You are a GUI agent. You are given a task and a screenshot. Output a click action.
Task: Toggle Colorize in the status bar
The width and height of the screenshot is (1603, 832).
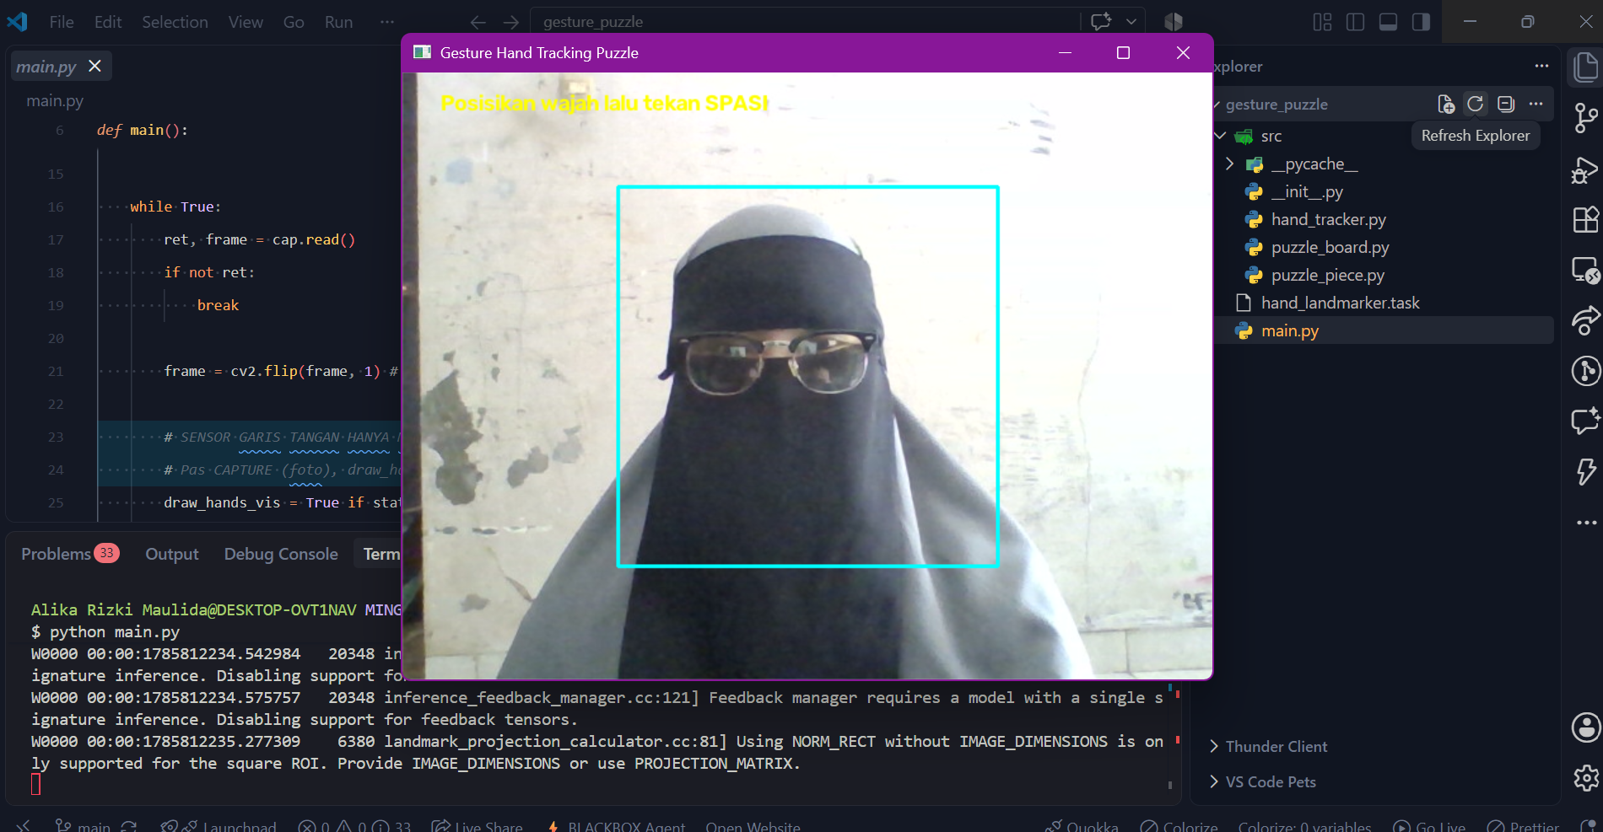coord(1179,826)
